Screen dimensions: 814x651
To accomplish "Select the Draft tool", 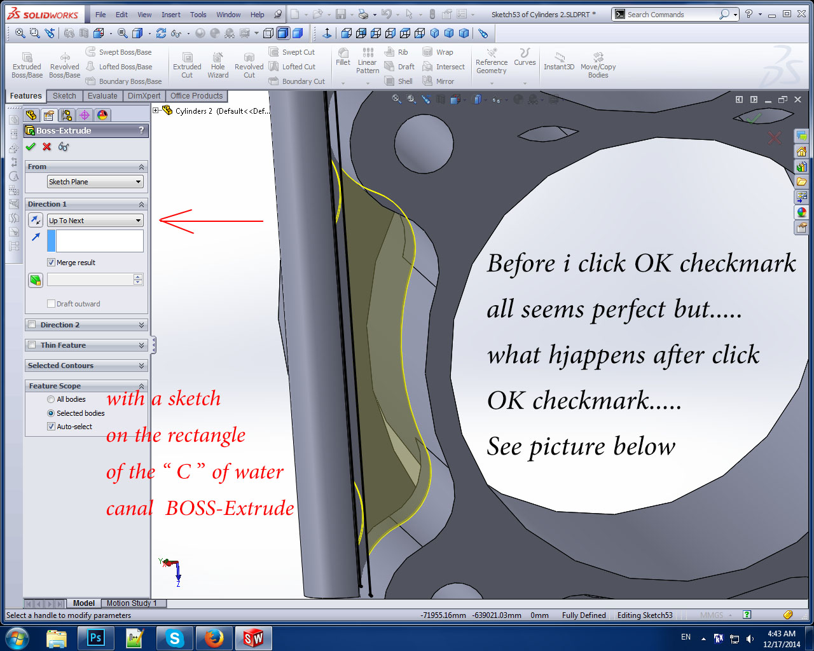I will click(x=400, y=67).
